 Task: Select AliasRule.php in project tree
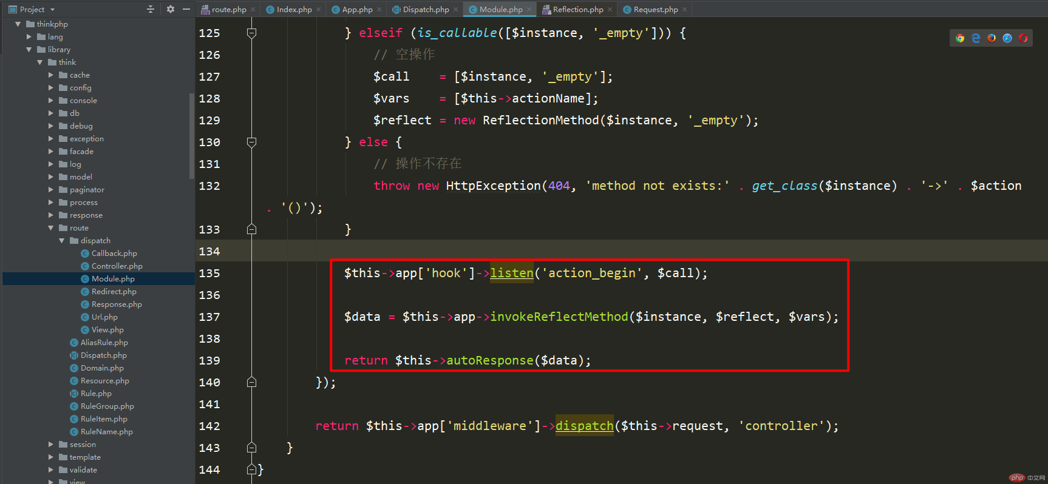pos(104,343)
